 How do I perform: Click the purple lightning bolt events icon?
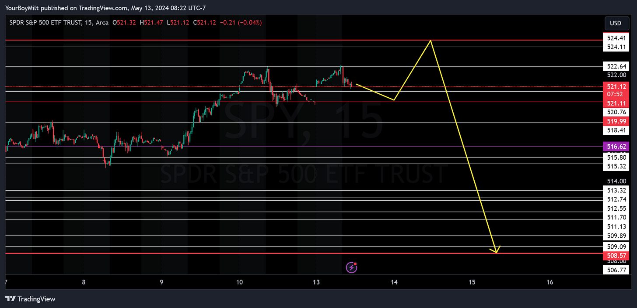pyautogui.click(x=351, y=267)
